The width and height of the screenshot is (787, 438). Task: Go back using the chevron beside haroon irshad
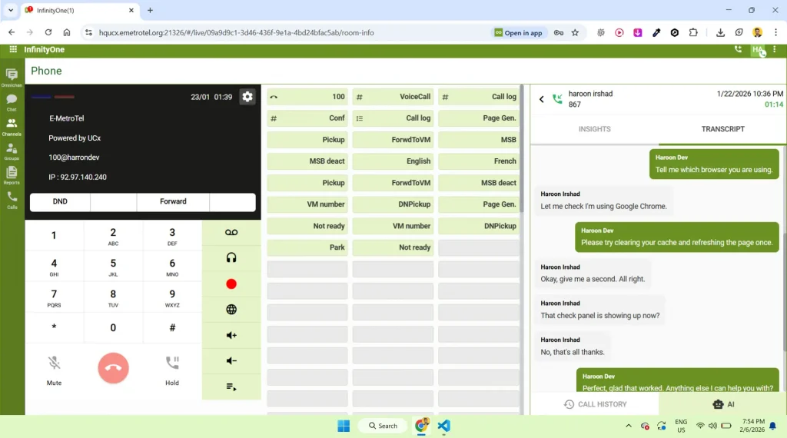(x=542, y=99)
